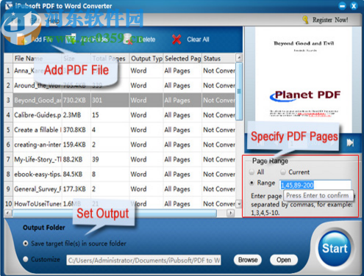
Task: Select the My-Life-Story file row
Action: (120, 159)
